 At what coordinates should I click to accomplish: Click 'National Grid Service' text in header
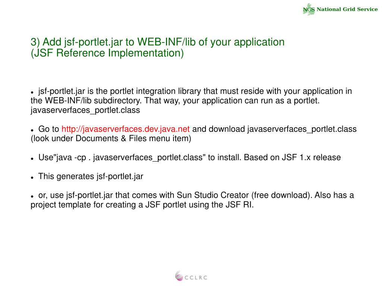tap(347, 9)
